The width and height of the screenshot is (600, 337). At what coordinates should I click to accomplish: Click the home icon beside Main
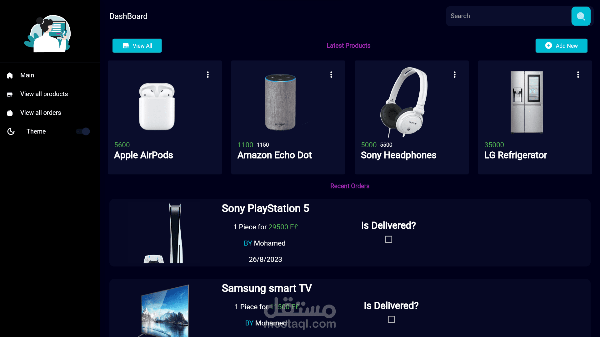click(x=10, y=76)
